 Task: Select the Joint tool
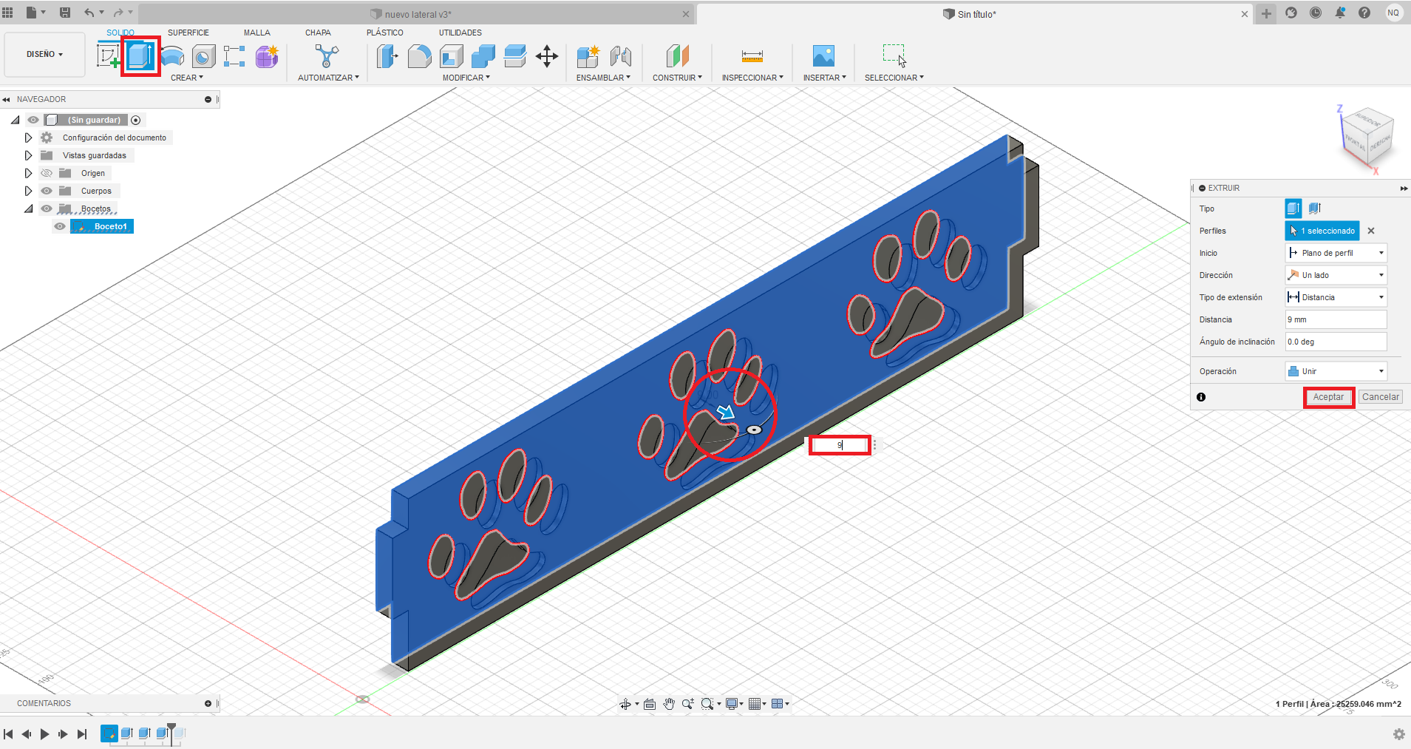(x=621, y=56)
